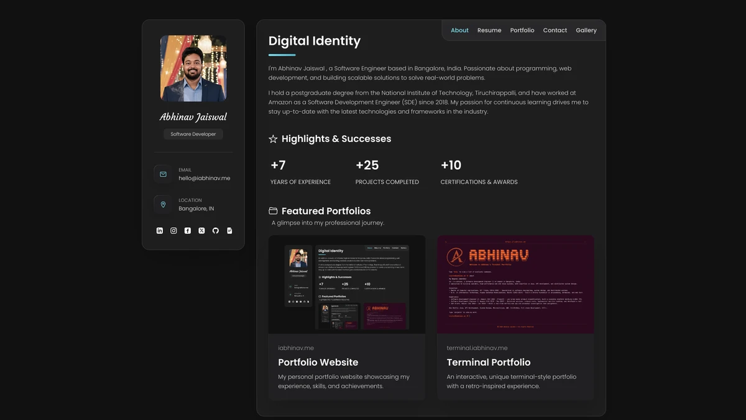Visit the GitHub profile icon

pyautogui.click(x=215, y=230)
